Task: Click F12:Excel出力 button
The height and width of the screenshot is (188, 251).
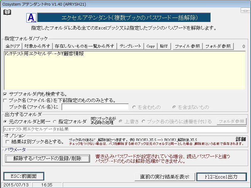Action: click(x=222, y=177)
